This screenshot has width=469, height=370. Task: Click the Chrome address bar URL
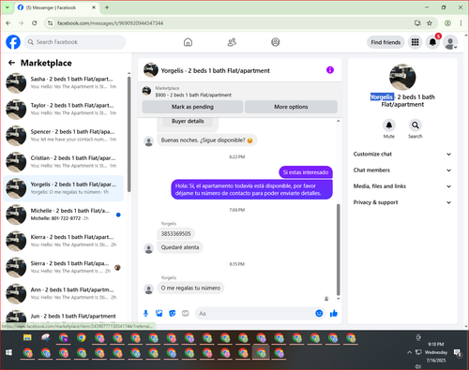click(x=110, y=23)
